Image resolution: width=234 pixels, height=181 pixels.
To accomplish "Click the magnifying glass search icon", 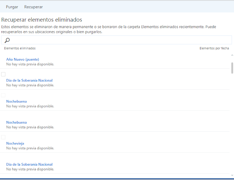I will click(x=7, y=40).
